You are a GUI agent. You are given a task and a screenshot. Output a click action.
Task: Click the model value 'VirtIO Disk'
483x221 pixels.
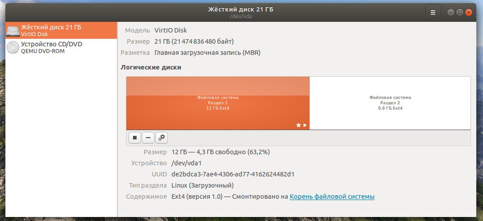point(171,30)
